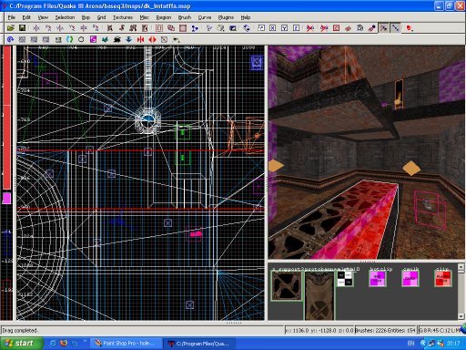This screenshot has width=466, height=350.
Task: Open a map with the folder icon
Action: click(x=11, y=28)
